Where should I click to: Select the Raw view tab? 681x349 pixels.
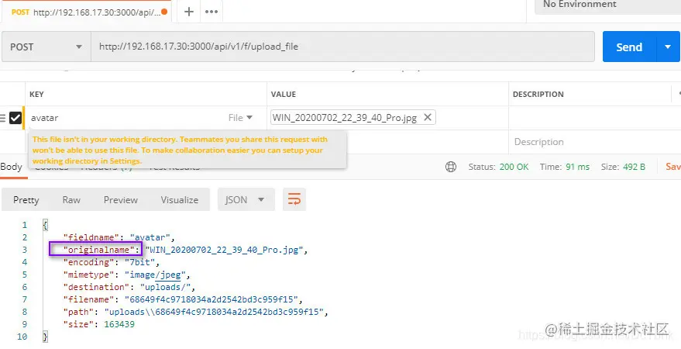[71, 200]
